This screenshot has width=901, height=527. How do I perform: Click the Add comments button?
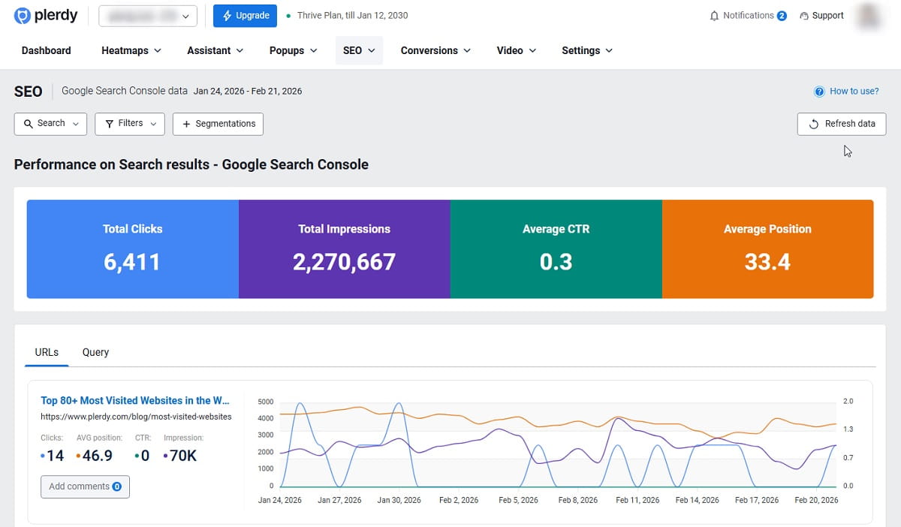coord(85,486)
